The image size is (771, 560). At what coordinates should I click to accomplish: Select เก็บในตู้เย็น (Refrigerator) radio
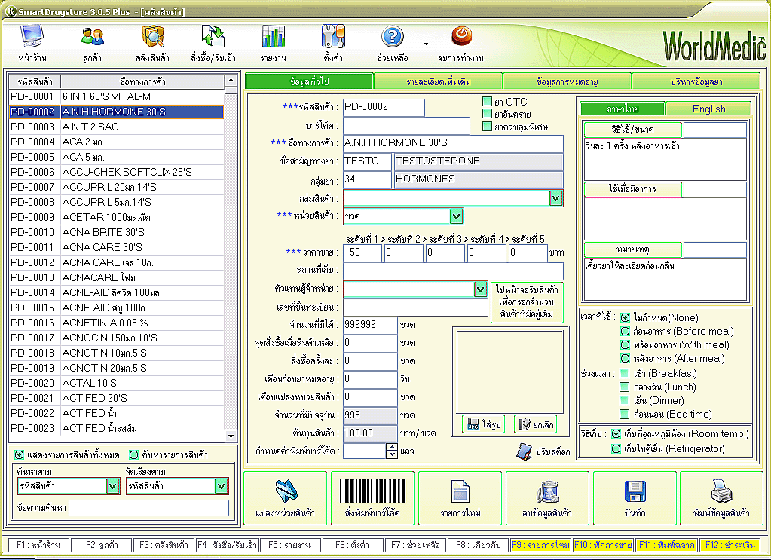616,449
